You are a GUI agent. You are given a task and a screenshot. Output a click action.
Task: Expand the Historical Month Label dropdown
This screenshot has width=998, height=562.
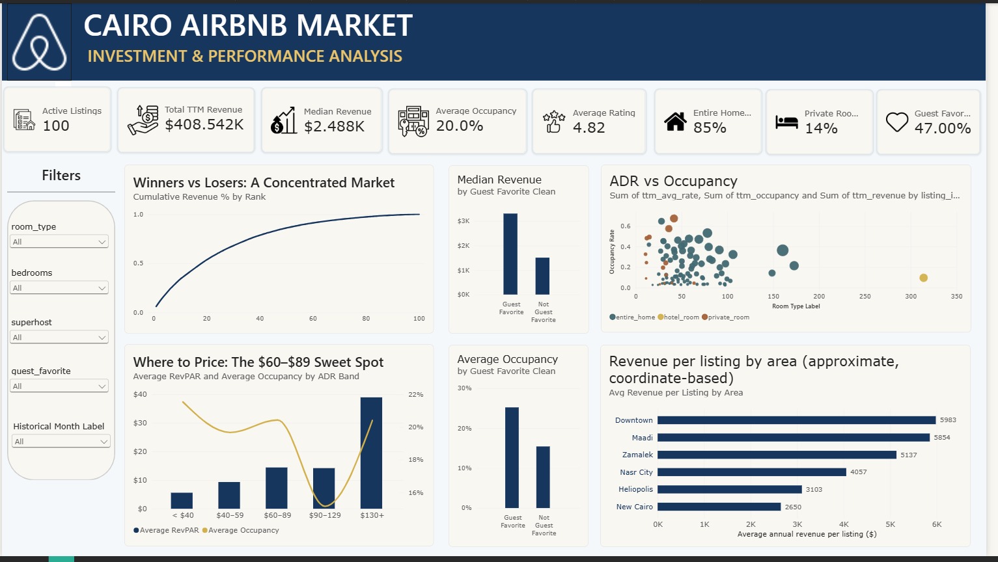click(x=61, y=442)
